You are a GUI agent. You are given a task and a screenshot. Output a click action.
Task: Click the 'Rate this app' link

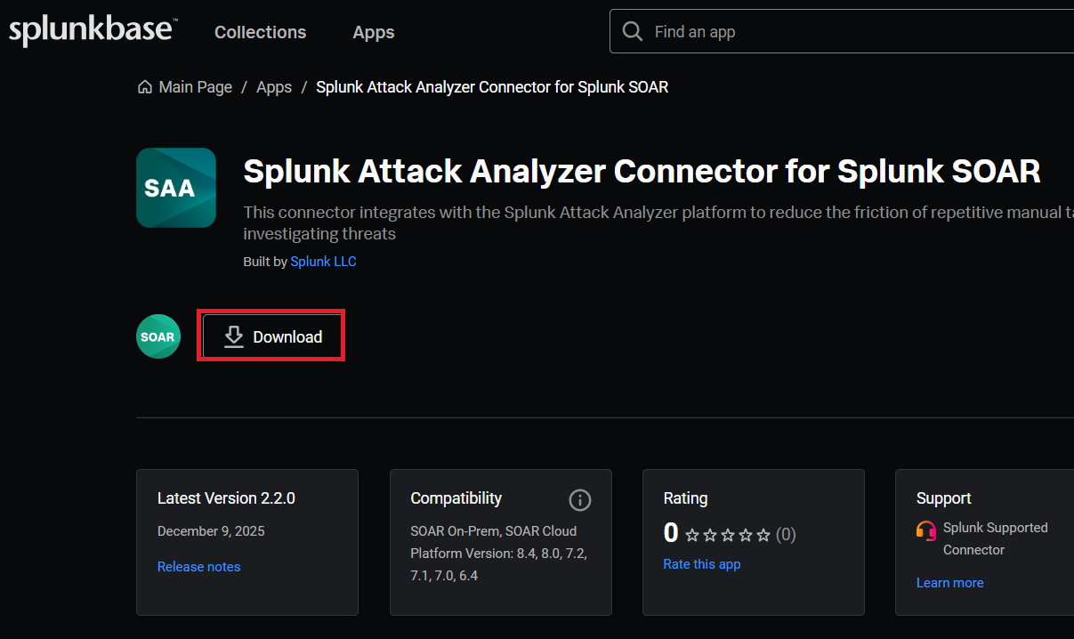click(701, 564)
